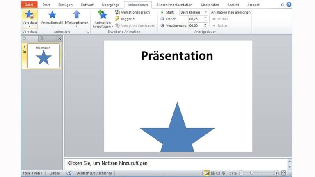Click the PowerPoint help question mark icon
Screen dimensions: 315x177
tap(289, 5)
